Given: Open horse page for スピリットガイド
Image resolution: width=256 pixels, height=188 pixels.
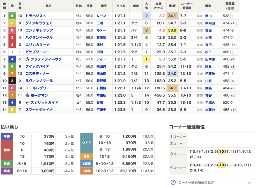Looking at the screenshot, I should (44, 102).
